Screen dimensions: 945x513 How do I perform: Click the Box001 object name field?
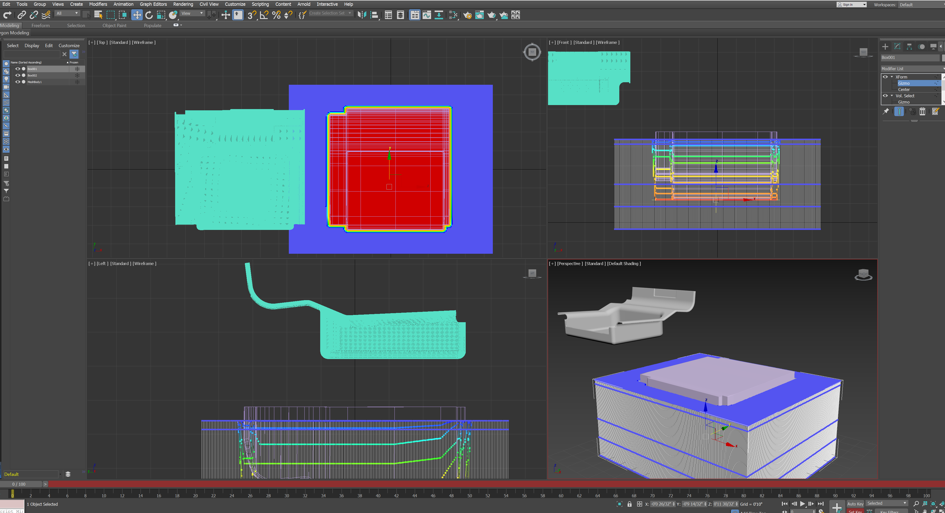[x=911, y=58]
